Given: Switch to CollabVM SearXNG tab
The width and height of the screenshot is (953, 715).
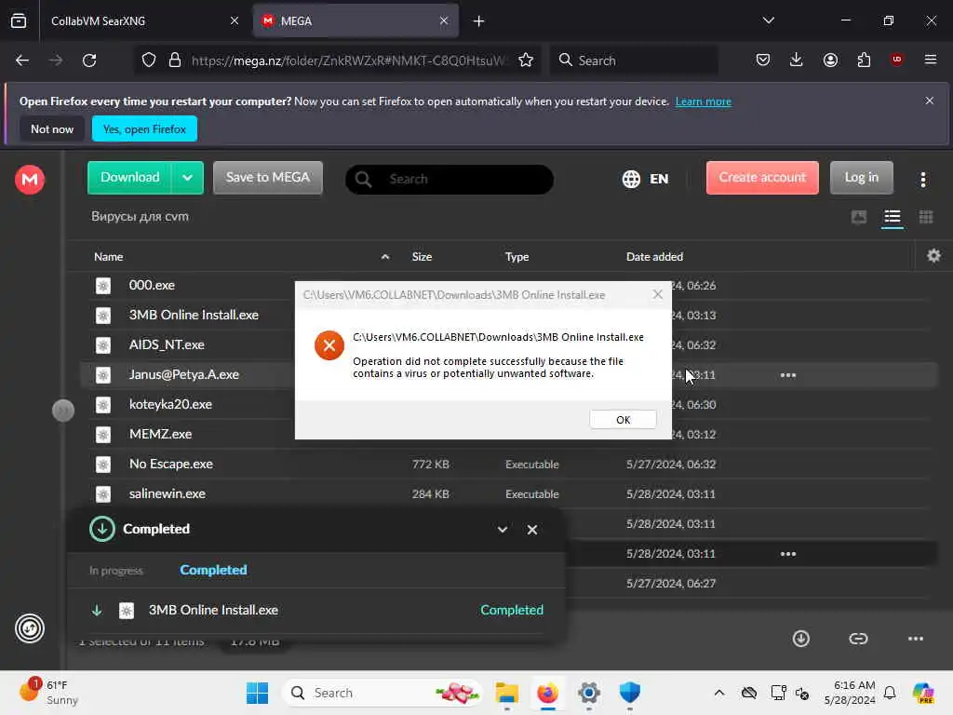Looking at the screenshot, I should [x=141, y=20].
